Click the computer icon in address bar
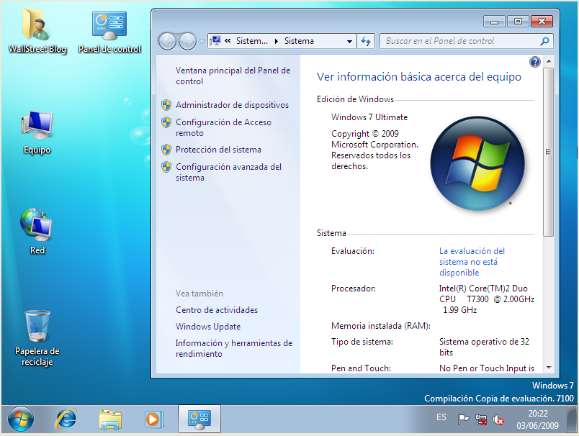This screenshot has height=436, width=579. (215, 40)
